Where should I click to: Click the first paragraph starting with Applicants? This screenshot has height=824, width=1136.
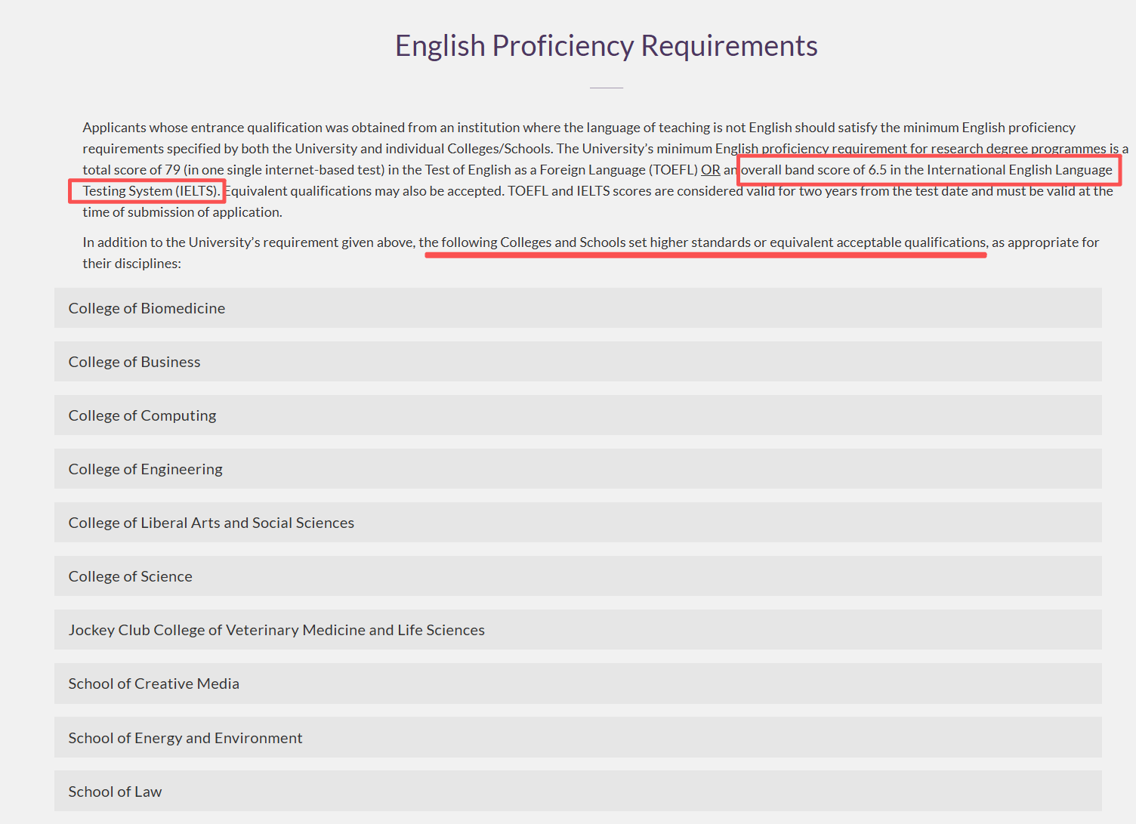coord(605,170)
